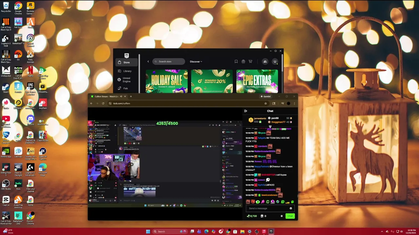Open the Rewards Boosted to 20% banner
The image size is (419, 235).
tap(212, 81)
